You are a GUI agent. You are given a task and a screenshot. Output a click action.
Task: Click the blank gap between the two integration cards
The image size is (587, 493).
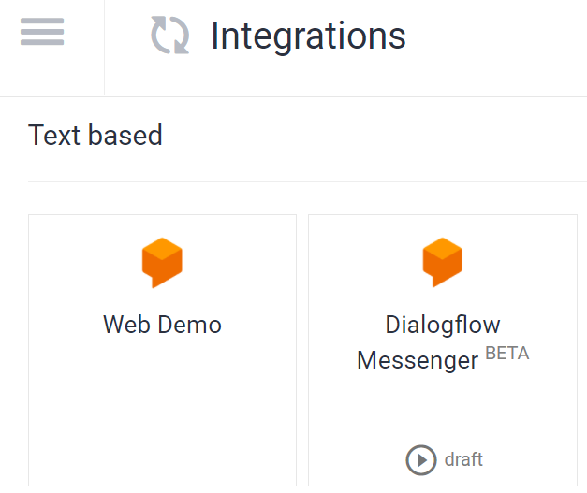point(302,350)
